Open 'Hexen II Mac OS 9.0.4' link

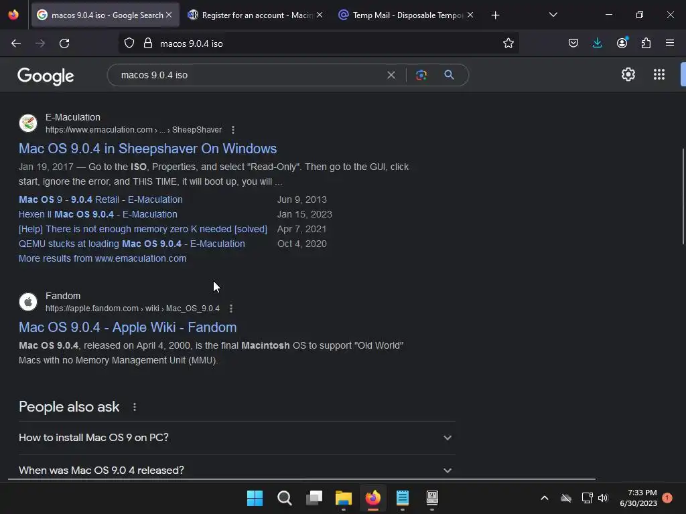[x=98, y=215]
